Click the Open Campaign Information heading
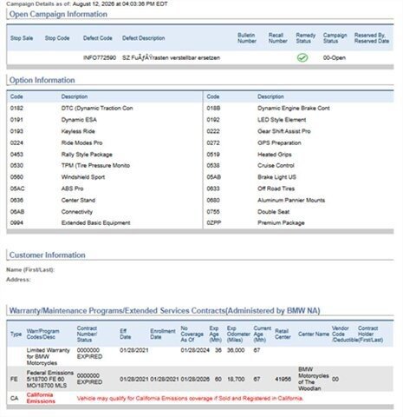The image size is (403, 417). click(58, 14)
